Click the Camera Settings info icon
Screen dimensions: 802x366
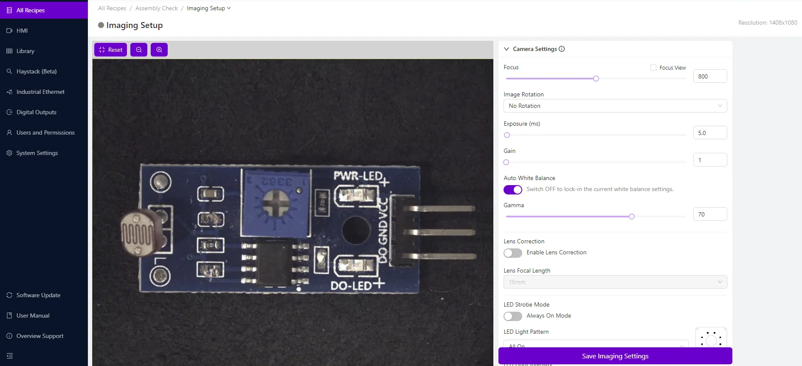(x=562, y=49)
